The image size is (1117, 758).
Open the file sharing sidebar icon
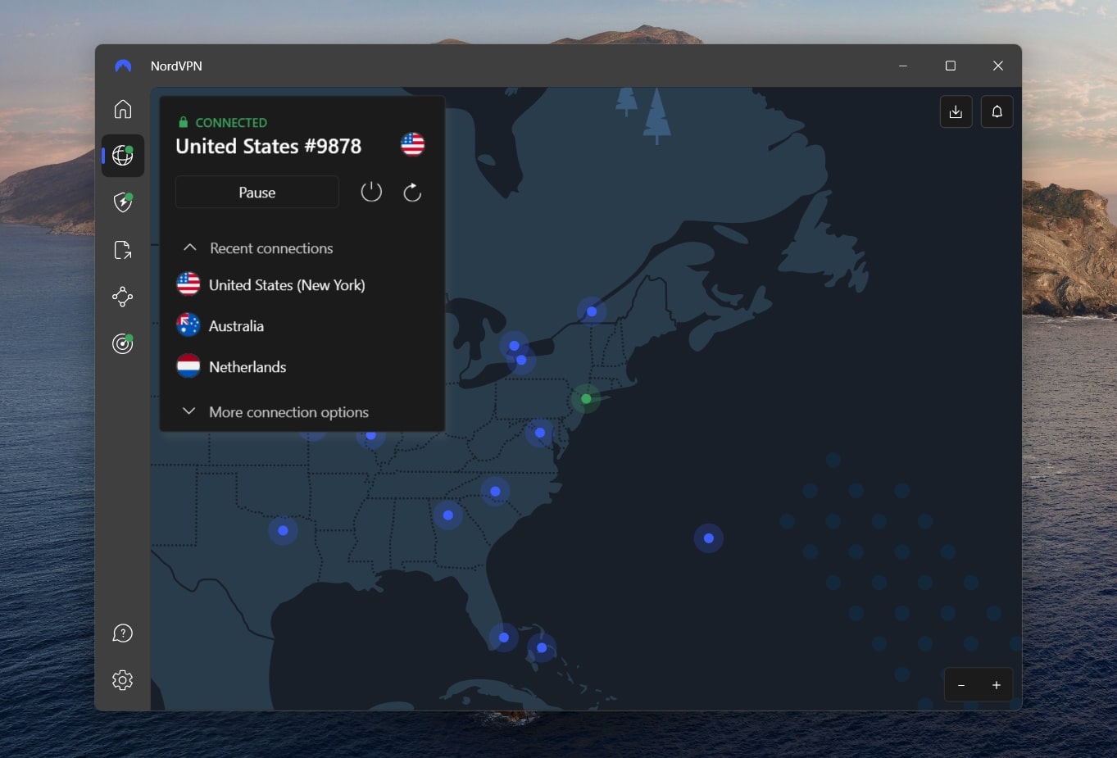[x=122, y=250]
